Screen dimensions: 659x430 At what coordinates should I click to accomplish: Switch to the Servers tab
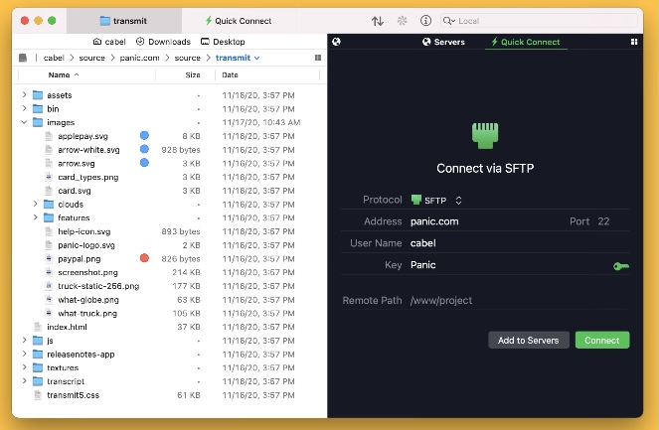(443, 42)
